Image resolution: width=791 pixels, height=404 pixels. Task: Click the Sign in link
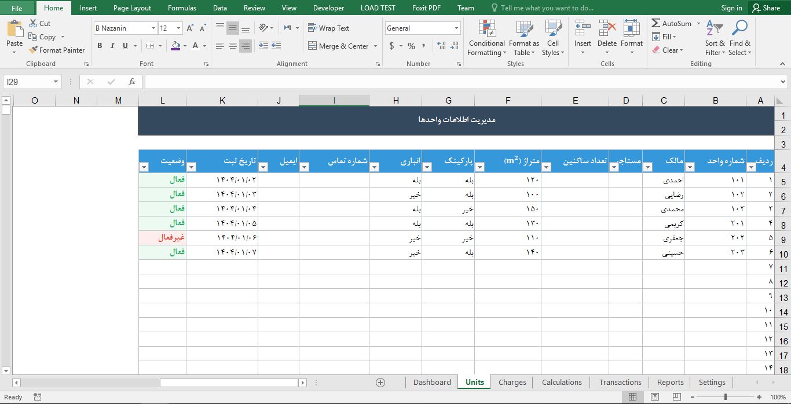coord(731,8)
